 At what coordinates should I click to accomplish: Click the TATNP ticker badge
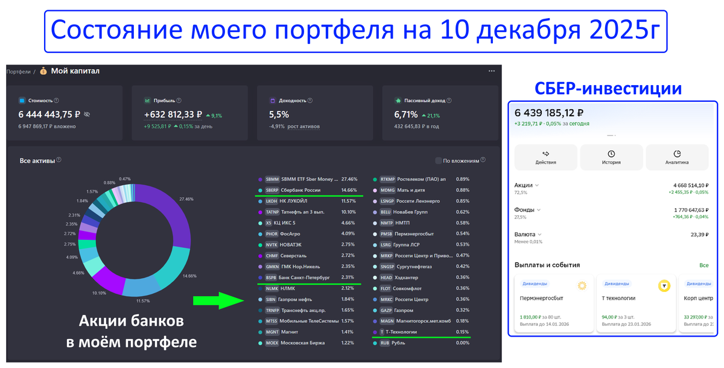click(x=273, y=212)
